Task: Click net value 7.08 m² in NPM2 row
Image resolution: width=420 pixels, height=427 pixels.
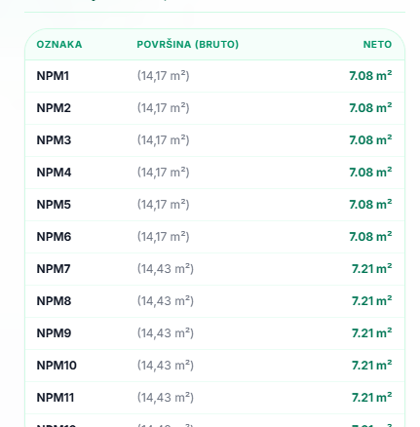Action: click(x=370, y=108)
